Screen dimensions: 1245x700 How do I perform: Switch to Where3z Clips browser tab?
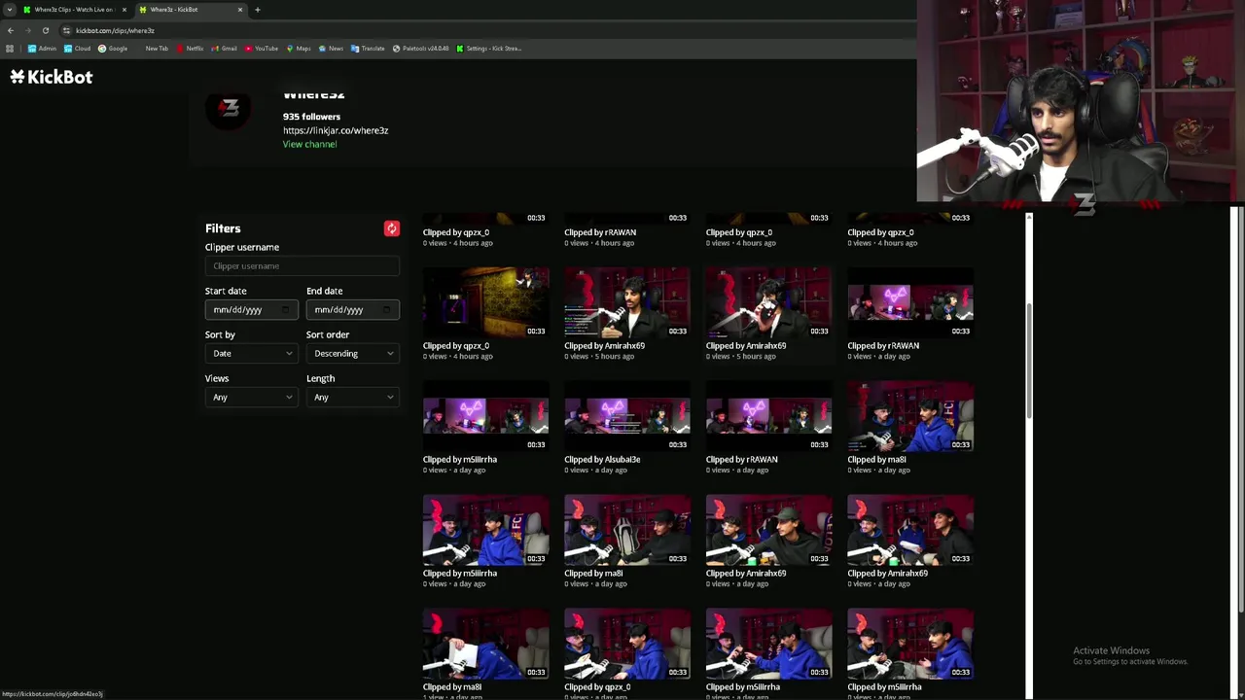(x=74, y=10)
